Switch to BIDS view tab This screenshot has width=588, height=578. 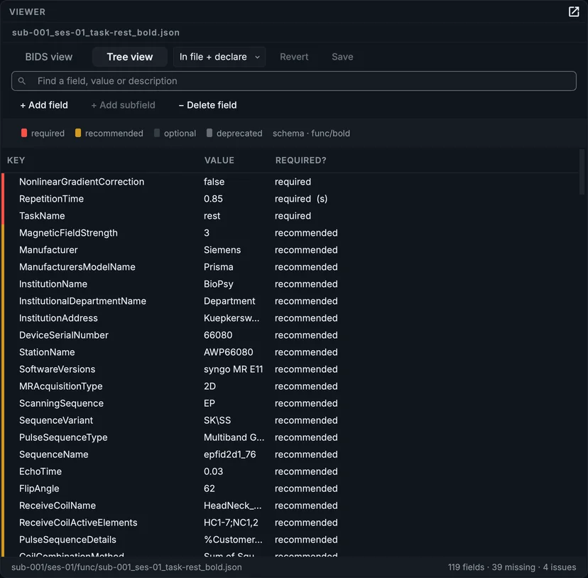49,57
